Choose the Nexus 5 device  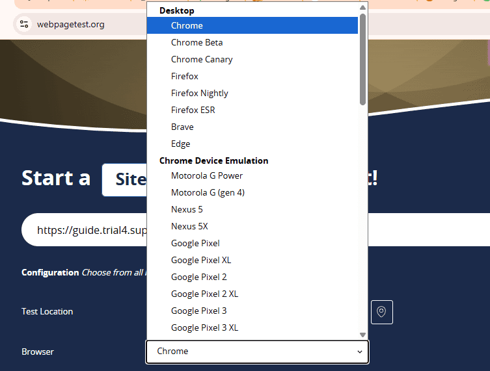[252, 209]
